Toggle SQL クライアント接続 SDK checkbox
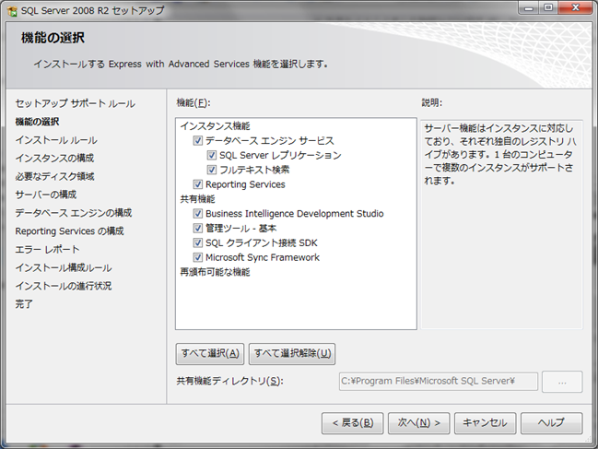 click(x=197, y=243)
